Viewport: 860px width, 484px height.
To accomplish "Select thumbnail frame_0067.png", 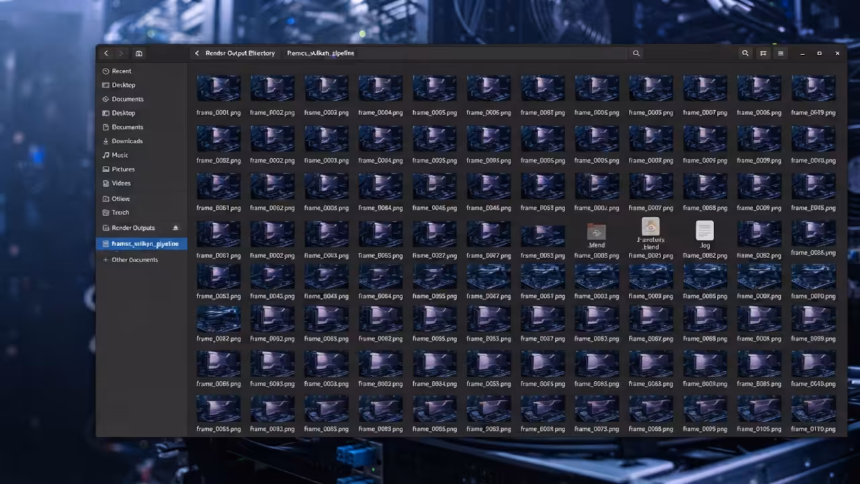I will point(650,319).
